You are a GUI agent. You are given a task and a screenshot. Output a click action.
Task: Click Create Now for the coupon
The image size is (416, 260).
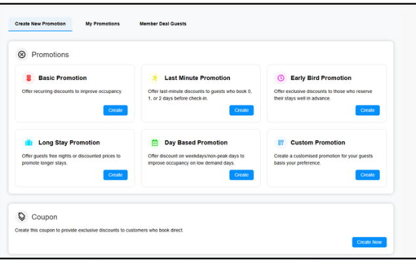369,242
